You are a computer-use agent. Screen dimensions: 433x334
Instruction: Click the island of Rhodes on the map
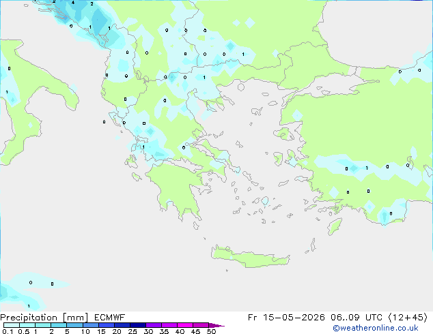pos(335,226)
